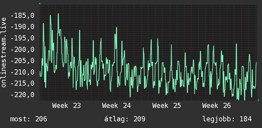
Task: Click the onlinestream.live vertical axis title
Action: [x=4, y=52]
